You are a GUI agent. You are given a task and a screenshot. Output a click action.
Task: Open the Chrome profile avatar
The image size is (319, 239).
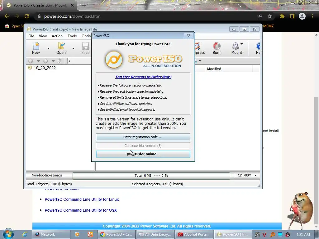point(302,16)
